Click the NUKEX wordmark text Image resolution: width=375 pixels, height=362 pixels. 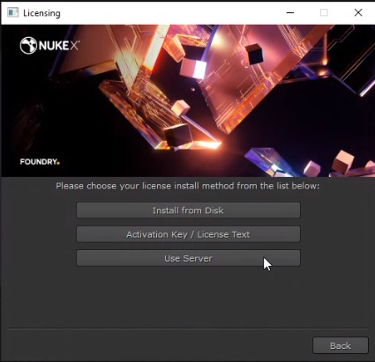(59, 46)
